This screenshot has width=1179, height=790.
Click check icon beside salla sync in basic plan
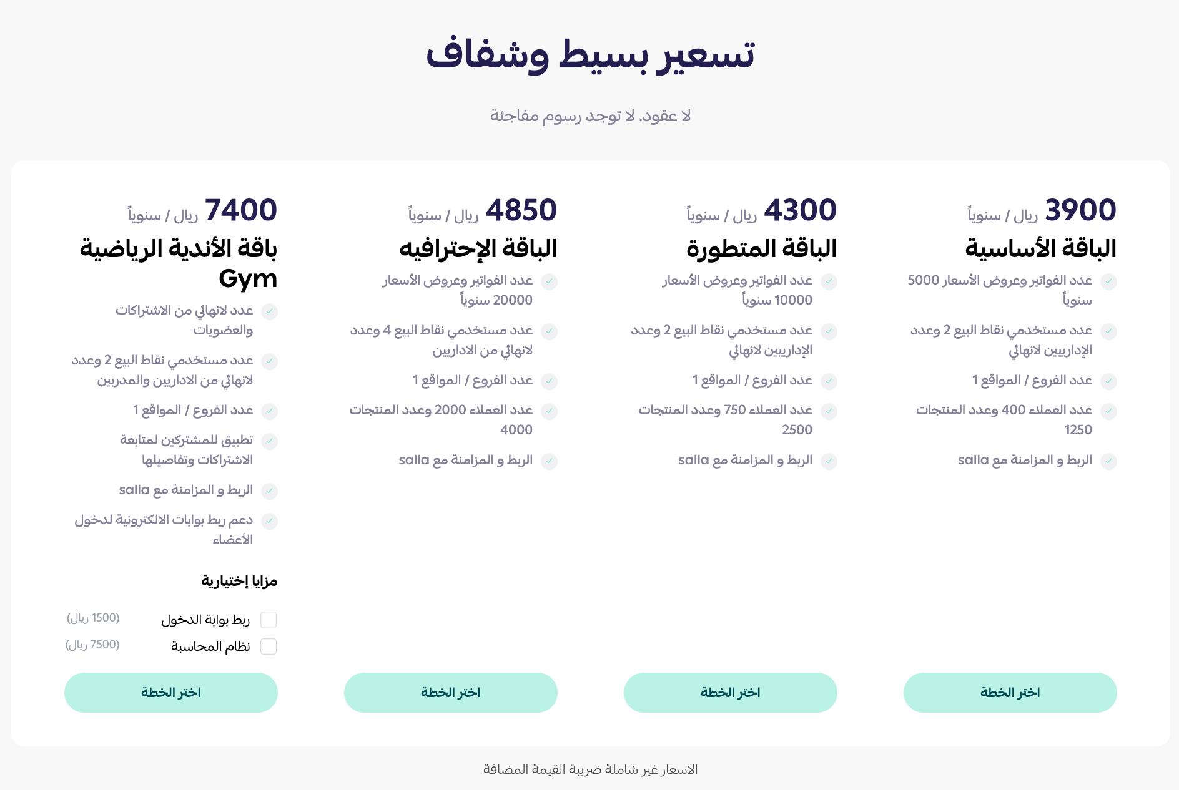click(1108, 461)
